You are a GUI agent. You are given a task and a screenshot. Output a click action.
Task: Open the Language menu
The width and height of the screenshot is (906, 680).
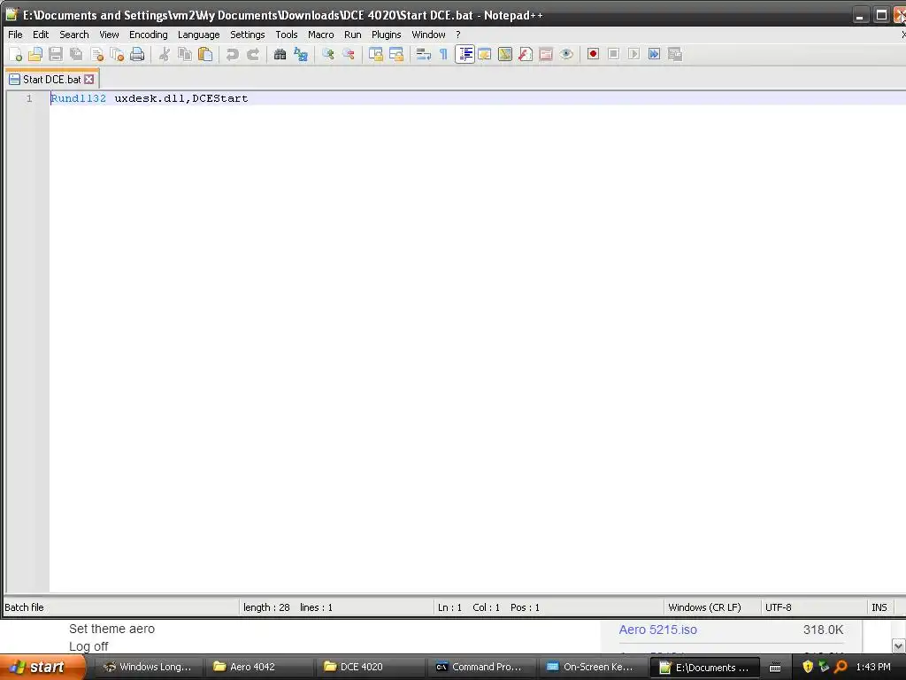pos(198,35)
